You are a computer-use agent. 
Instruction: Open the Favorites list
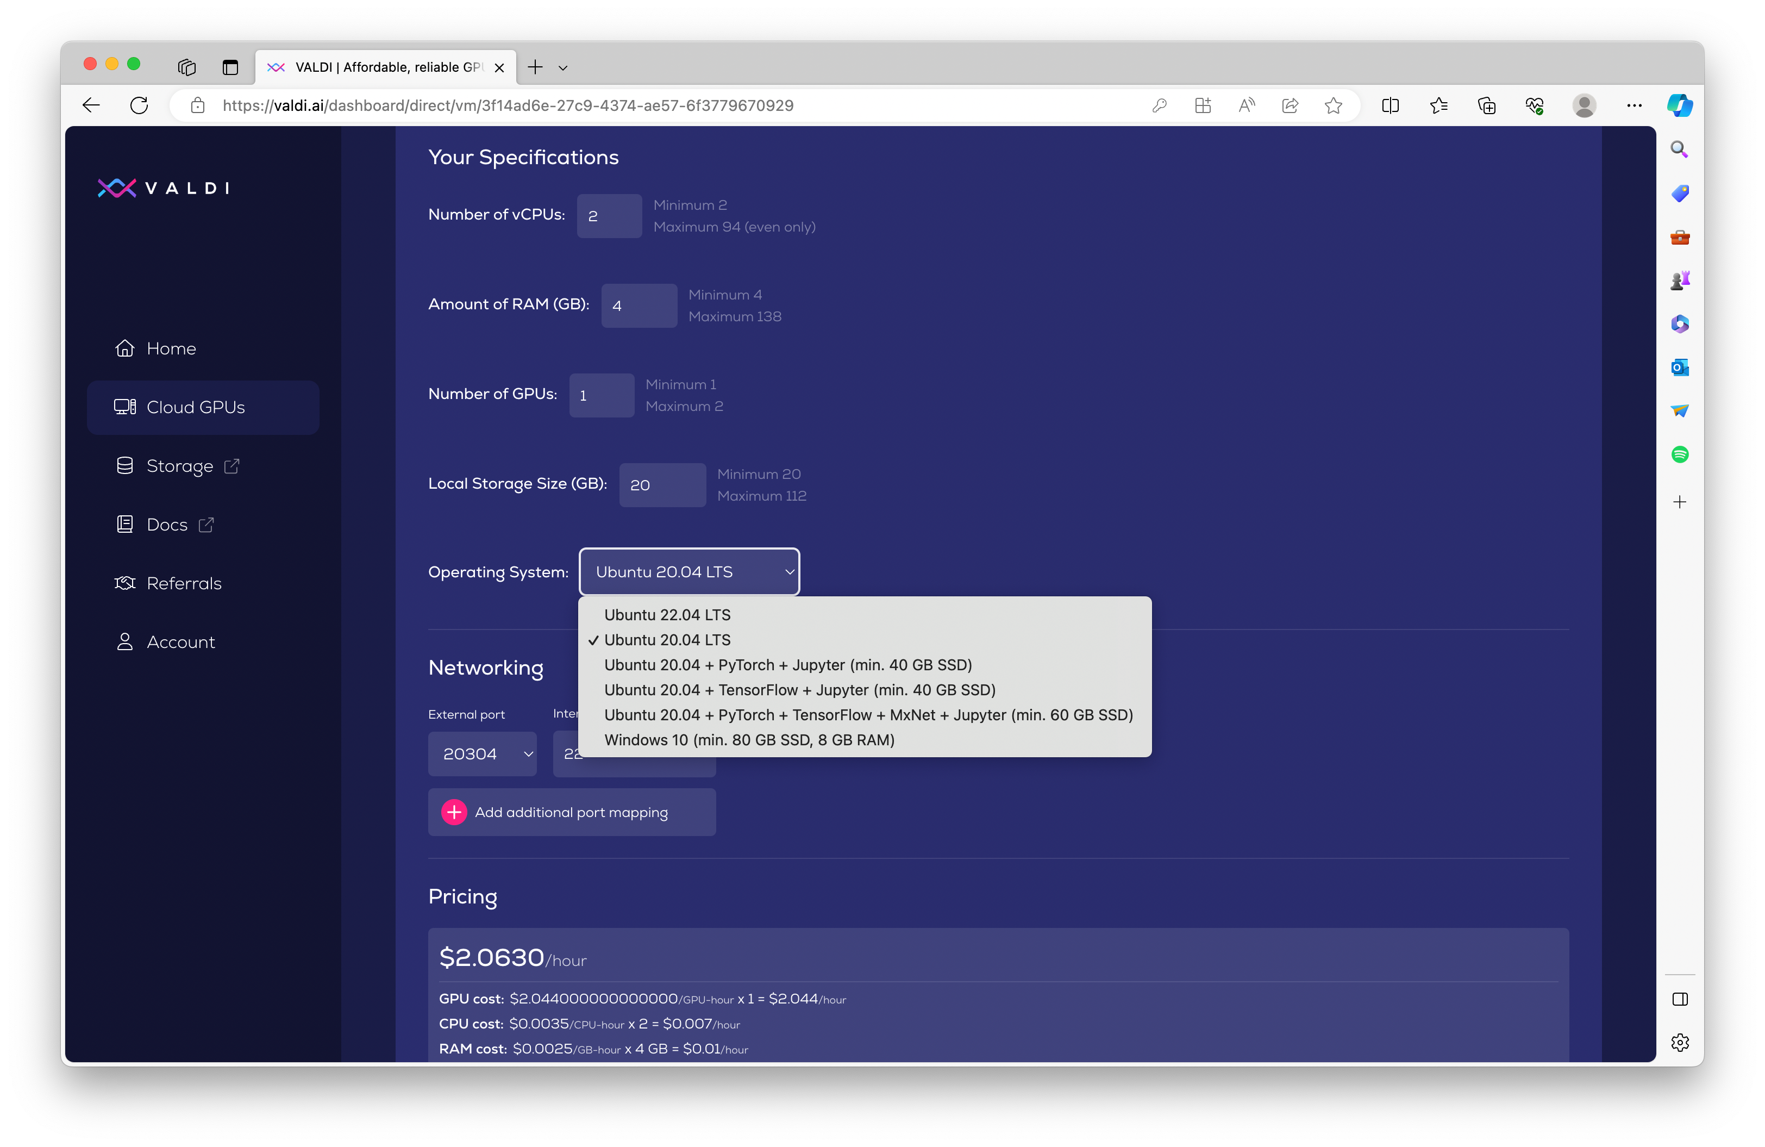click(1439, 105)
